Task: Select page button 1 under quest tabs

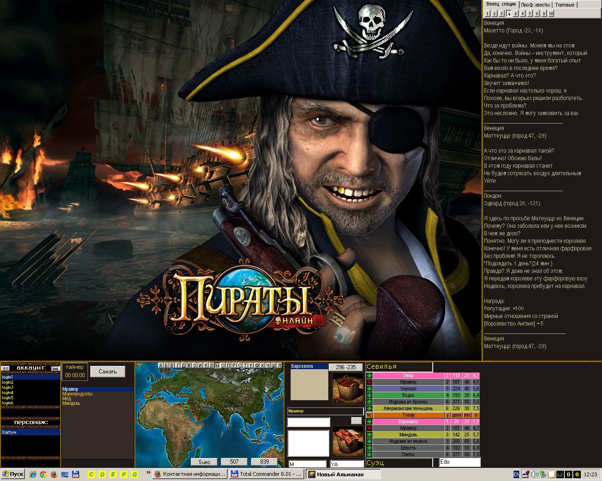Action: coord(487,14)
